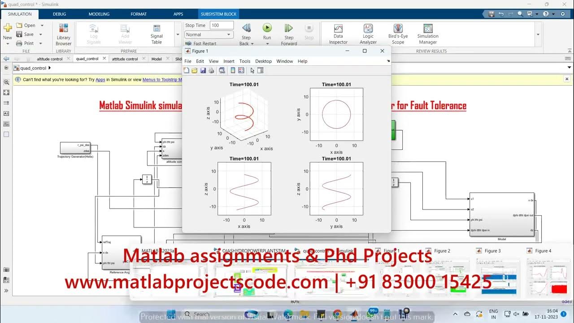Open the Property Inspector icon in Figure 1
574x323 pixels.
(261, 70)
